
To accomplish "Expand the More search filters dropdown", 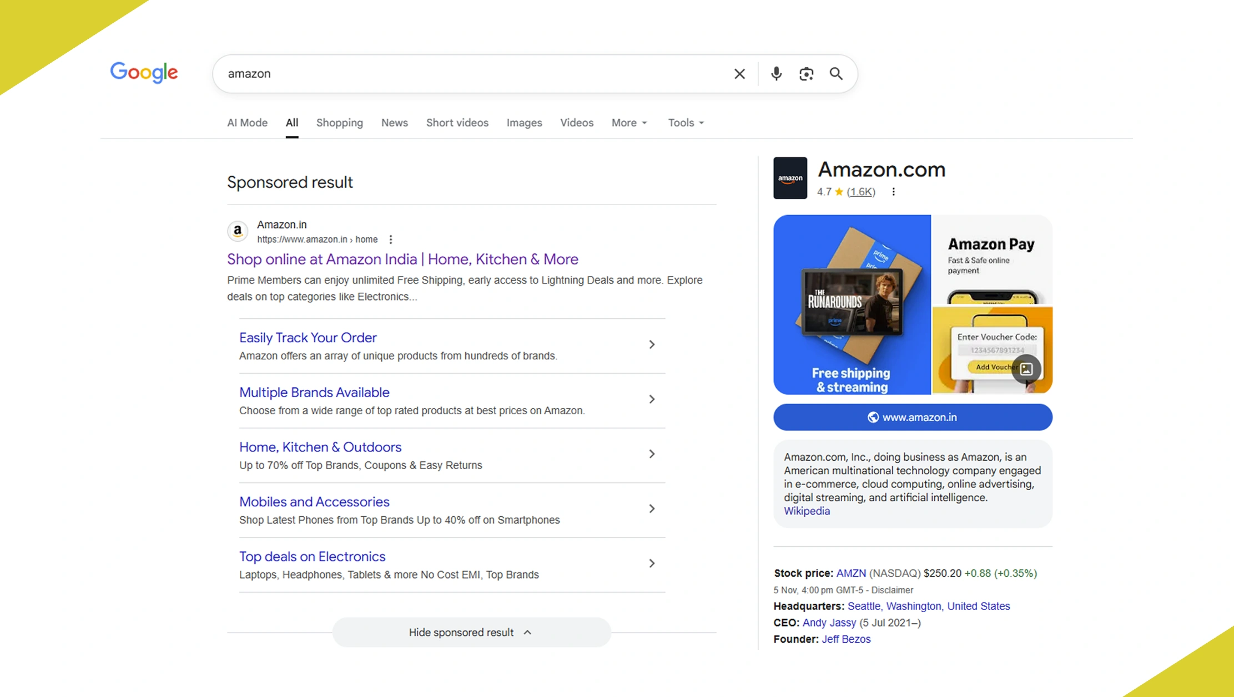I will pos(629,123).
